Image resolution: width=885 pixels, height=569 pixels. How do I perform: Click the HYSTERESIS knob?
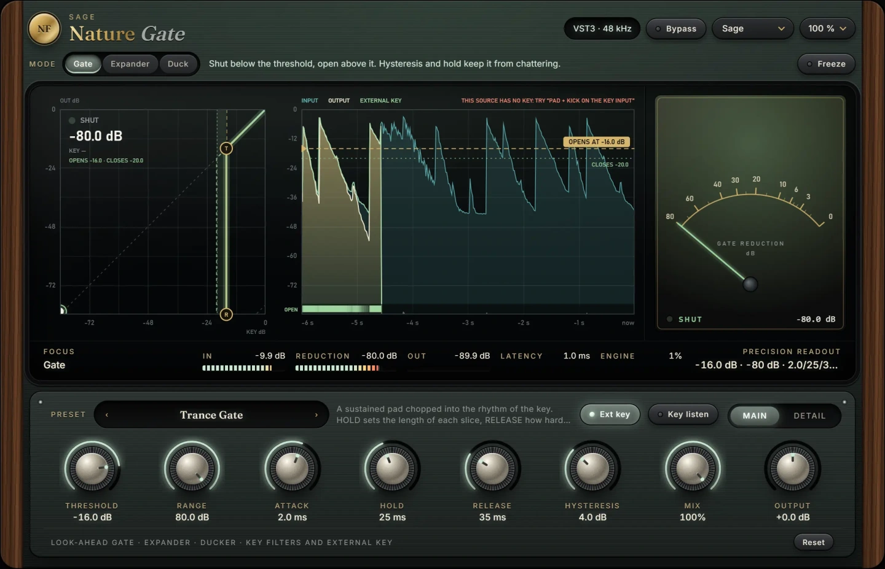pyautogui.click(x=592, y=468)
